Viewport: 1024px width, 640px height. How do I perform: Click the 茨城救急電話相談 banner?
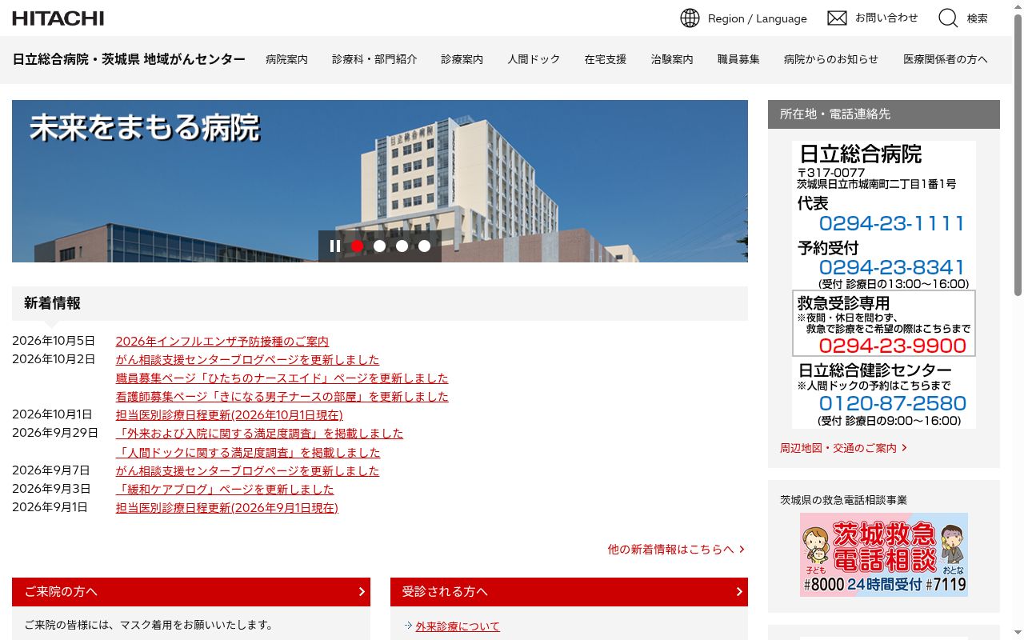[884, 554]
